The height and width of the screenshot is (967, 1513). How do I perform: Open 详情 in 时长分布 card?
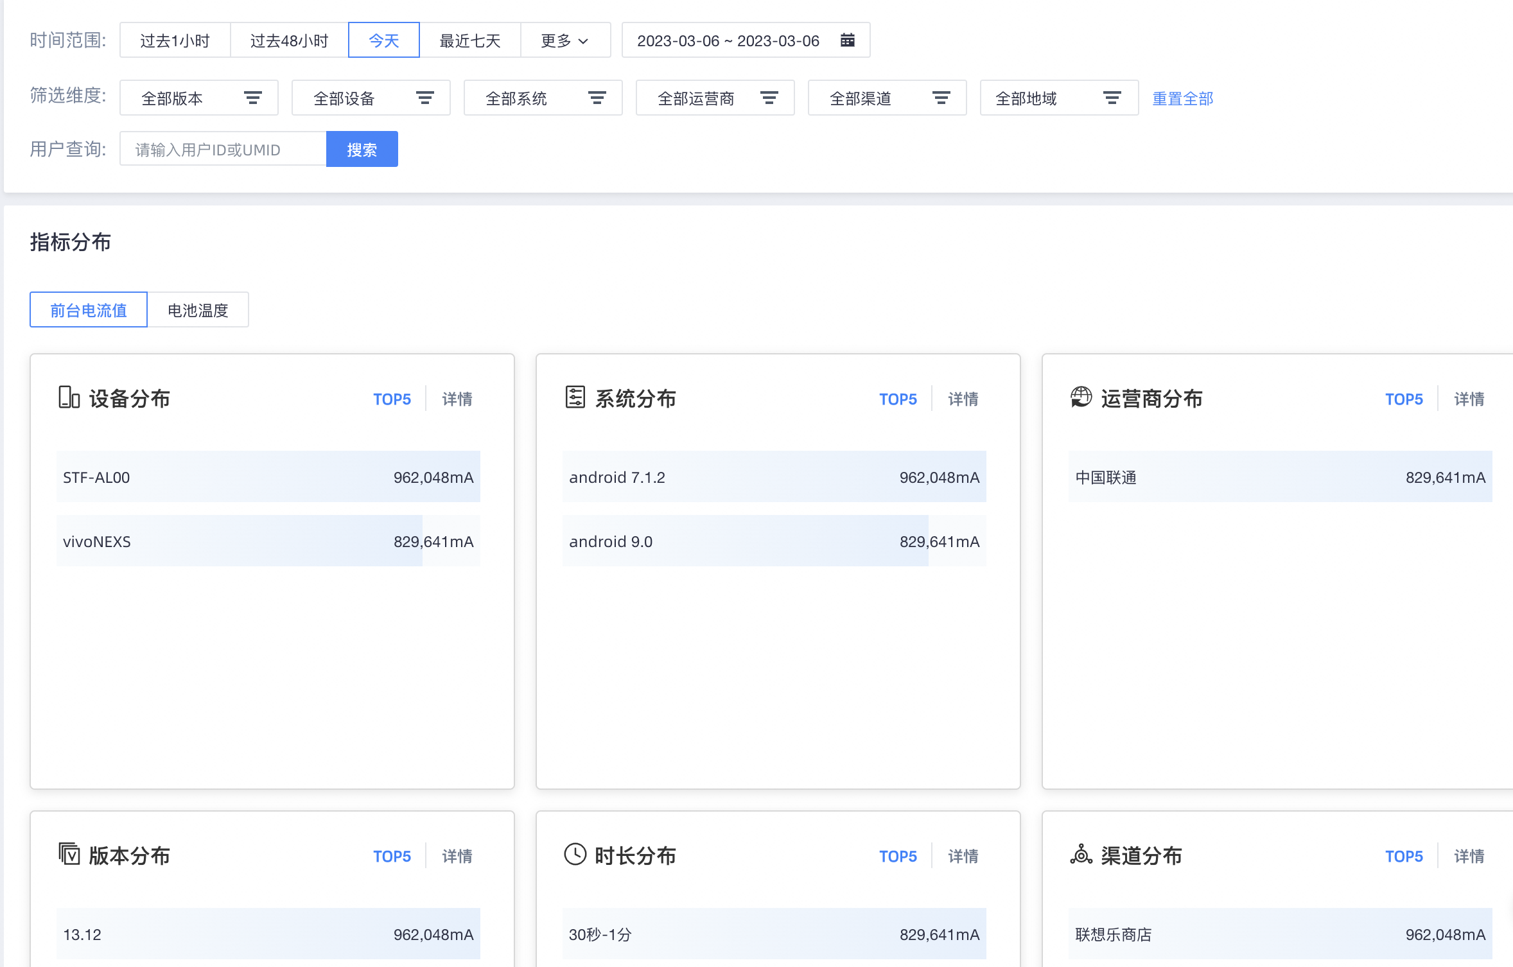[x=963, y=856]
